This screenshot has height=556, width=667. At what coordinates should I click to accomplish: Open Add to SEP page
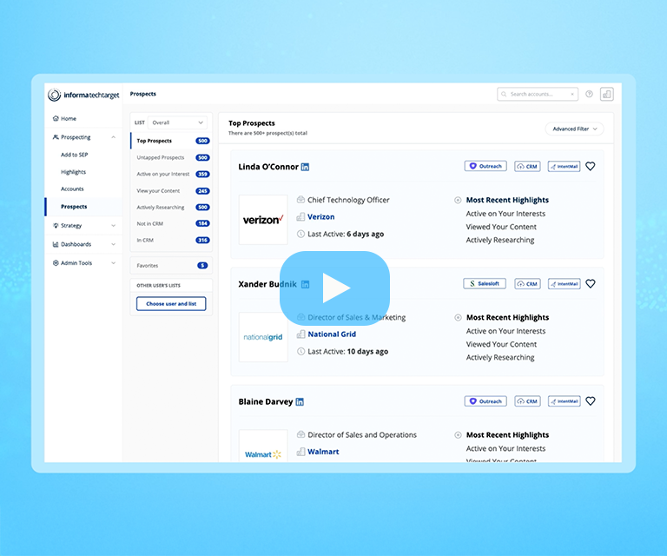(x=75, y=155)
